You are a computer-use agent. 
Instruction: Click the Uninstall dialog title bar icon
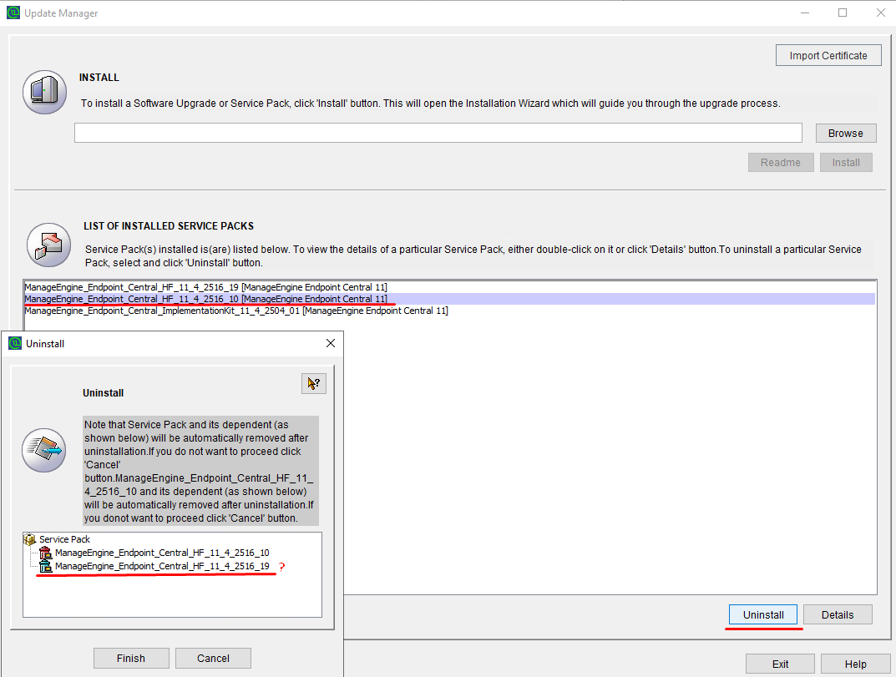point(15,343)
